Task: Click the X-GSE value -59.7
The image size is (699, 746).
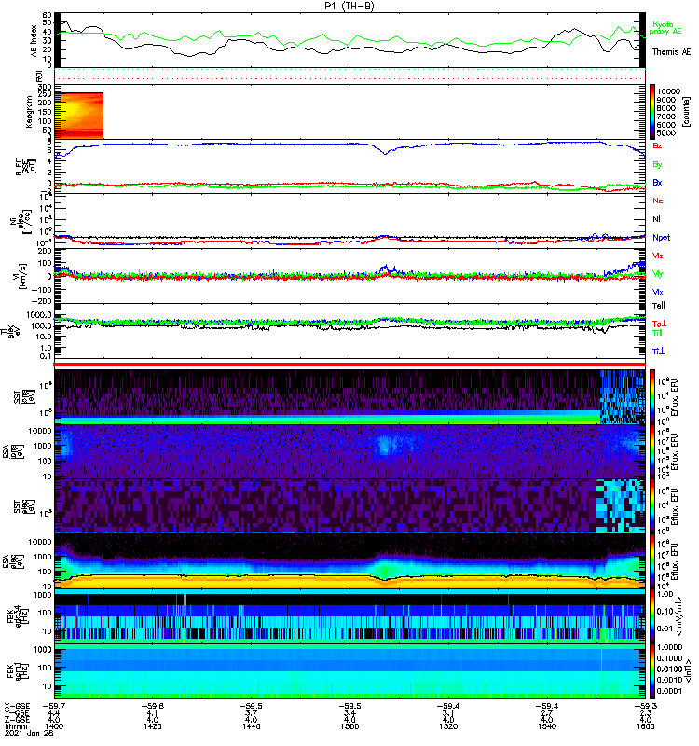Action: [54, 706]
